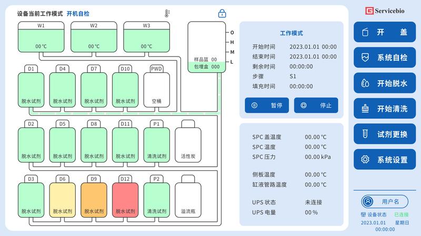The height and width of the screenshot is (236, 421).
Task: Select the yellow bottle D6
Action: (62, 196)
